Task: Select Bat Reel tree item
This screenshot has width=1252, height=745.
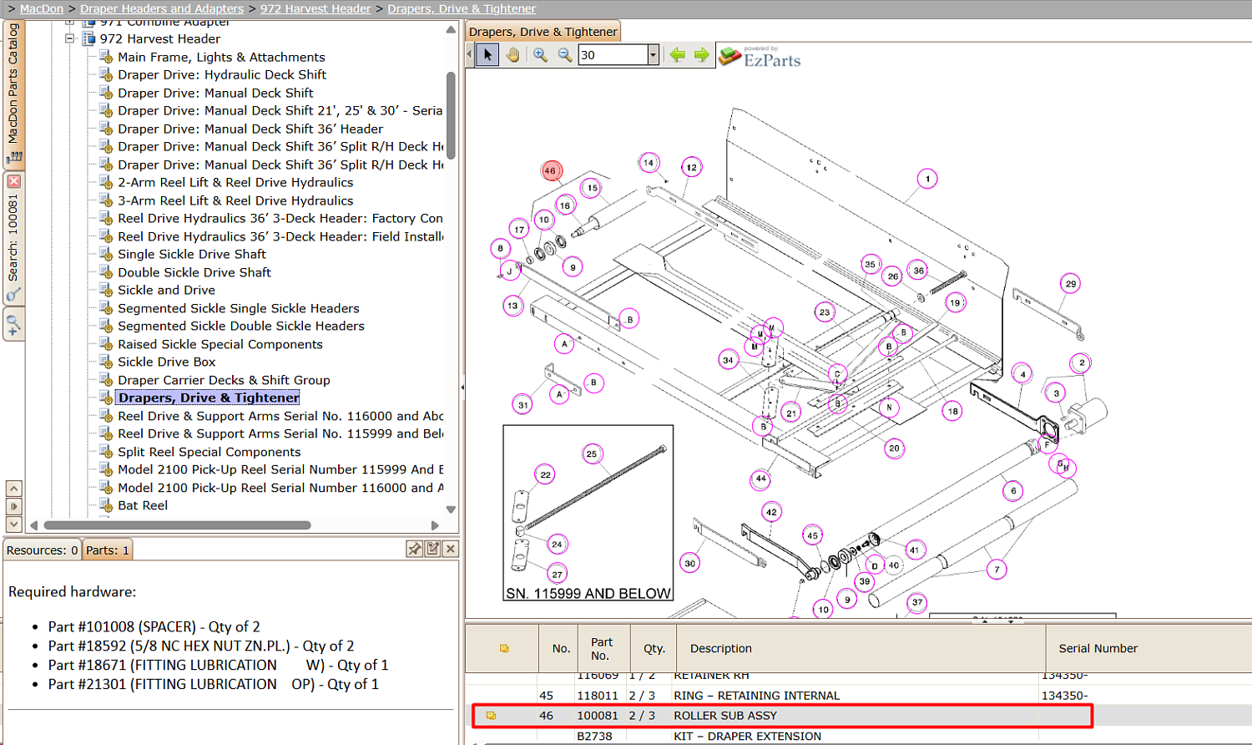Action: [x=143, y=505]
